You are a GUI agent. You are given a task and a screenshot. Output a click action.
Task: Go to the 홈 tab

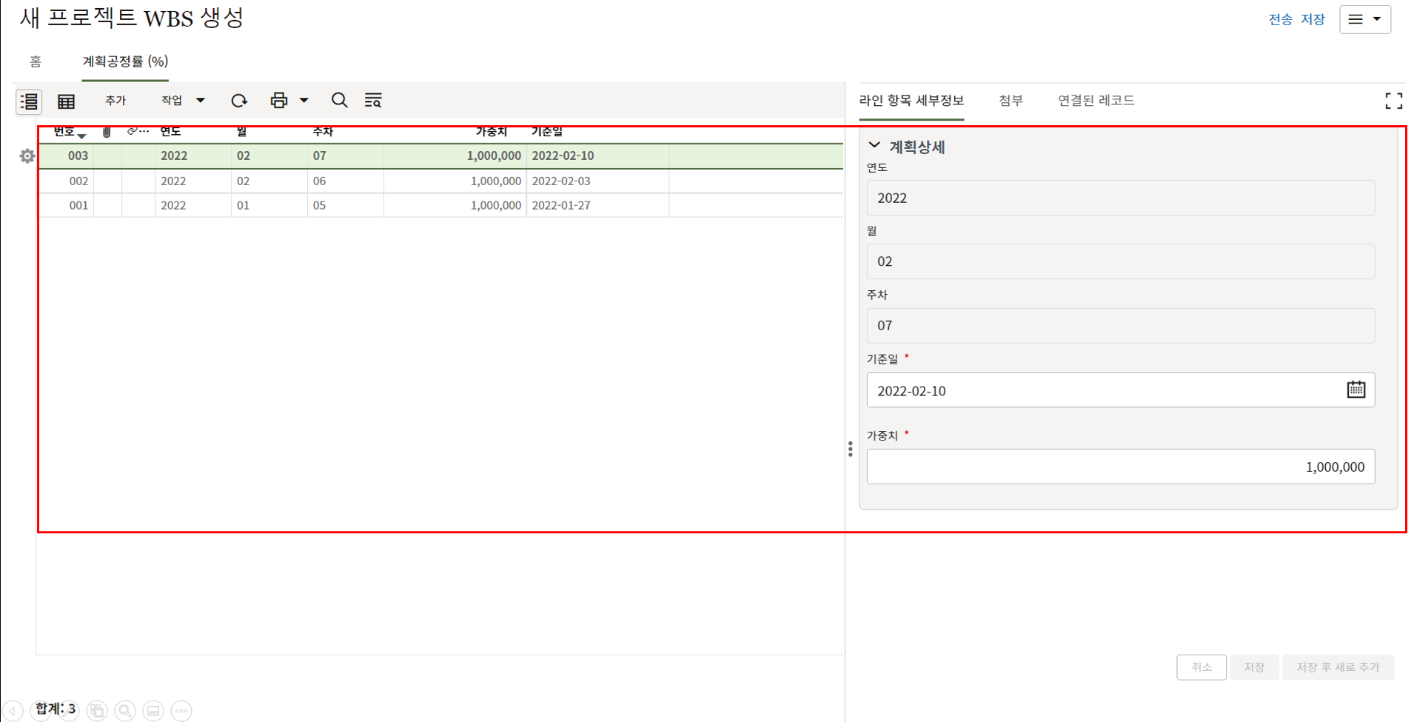pos(36,61)
